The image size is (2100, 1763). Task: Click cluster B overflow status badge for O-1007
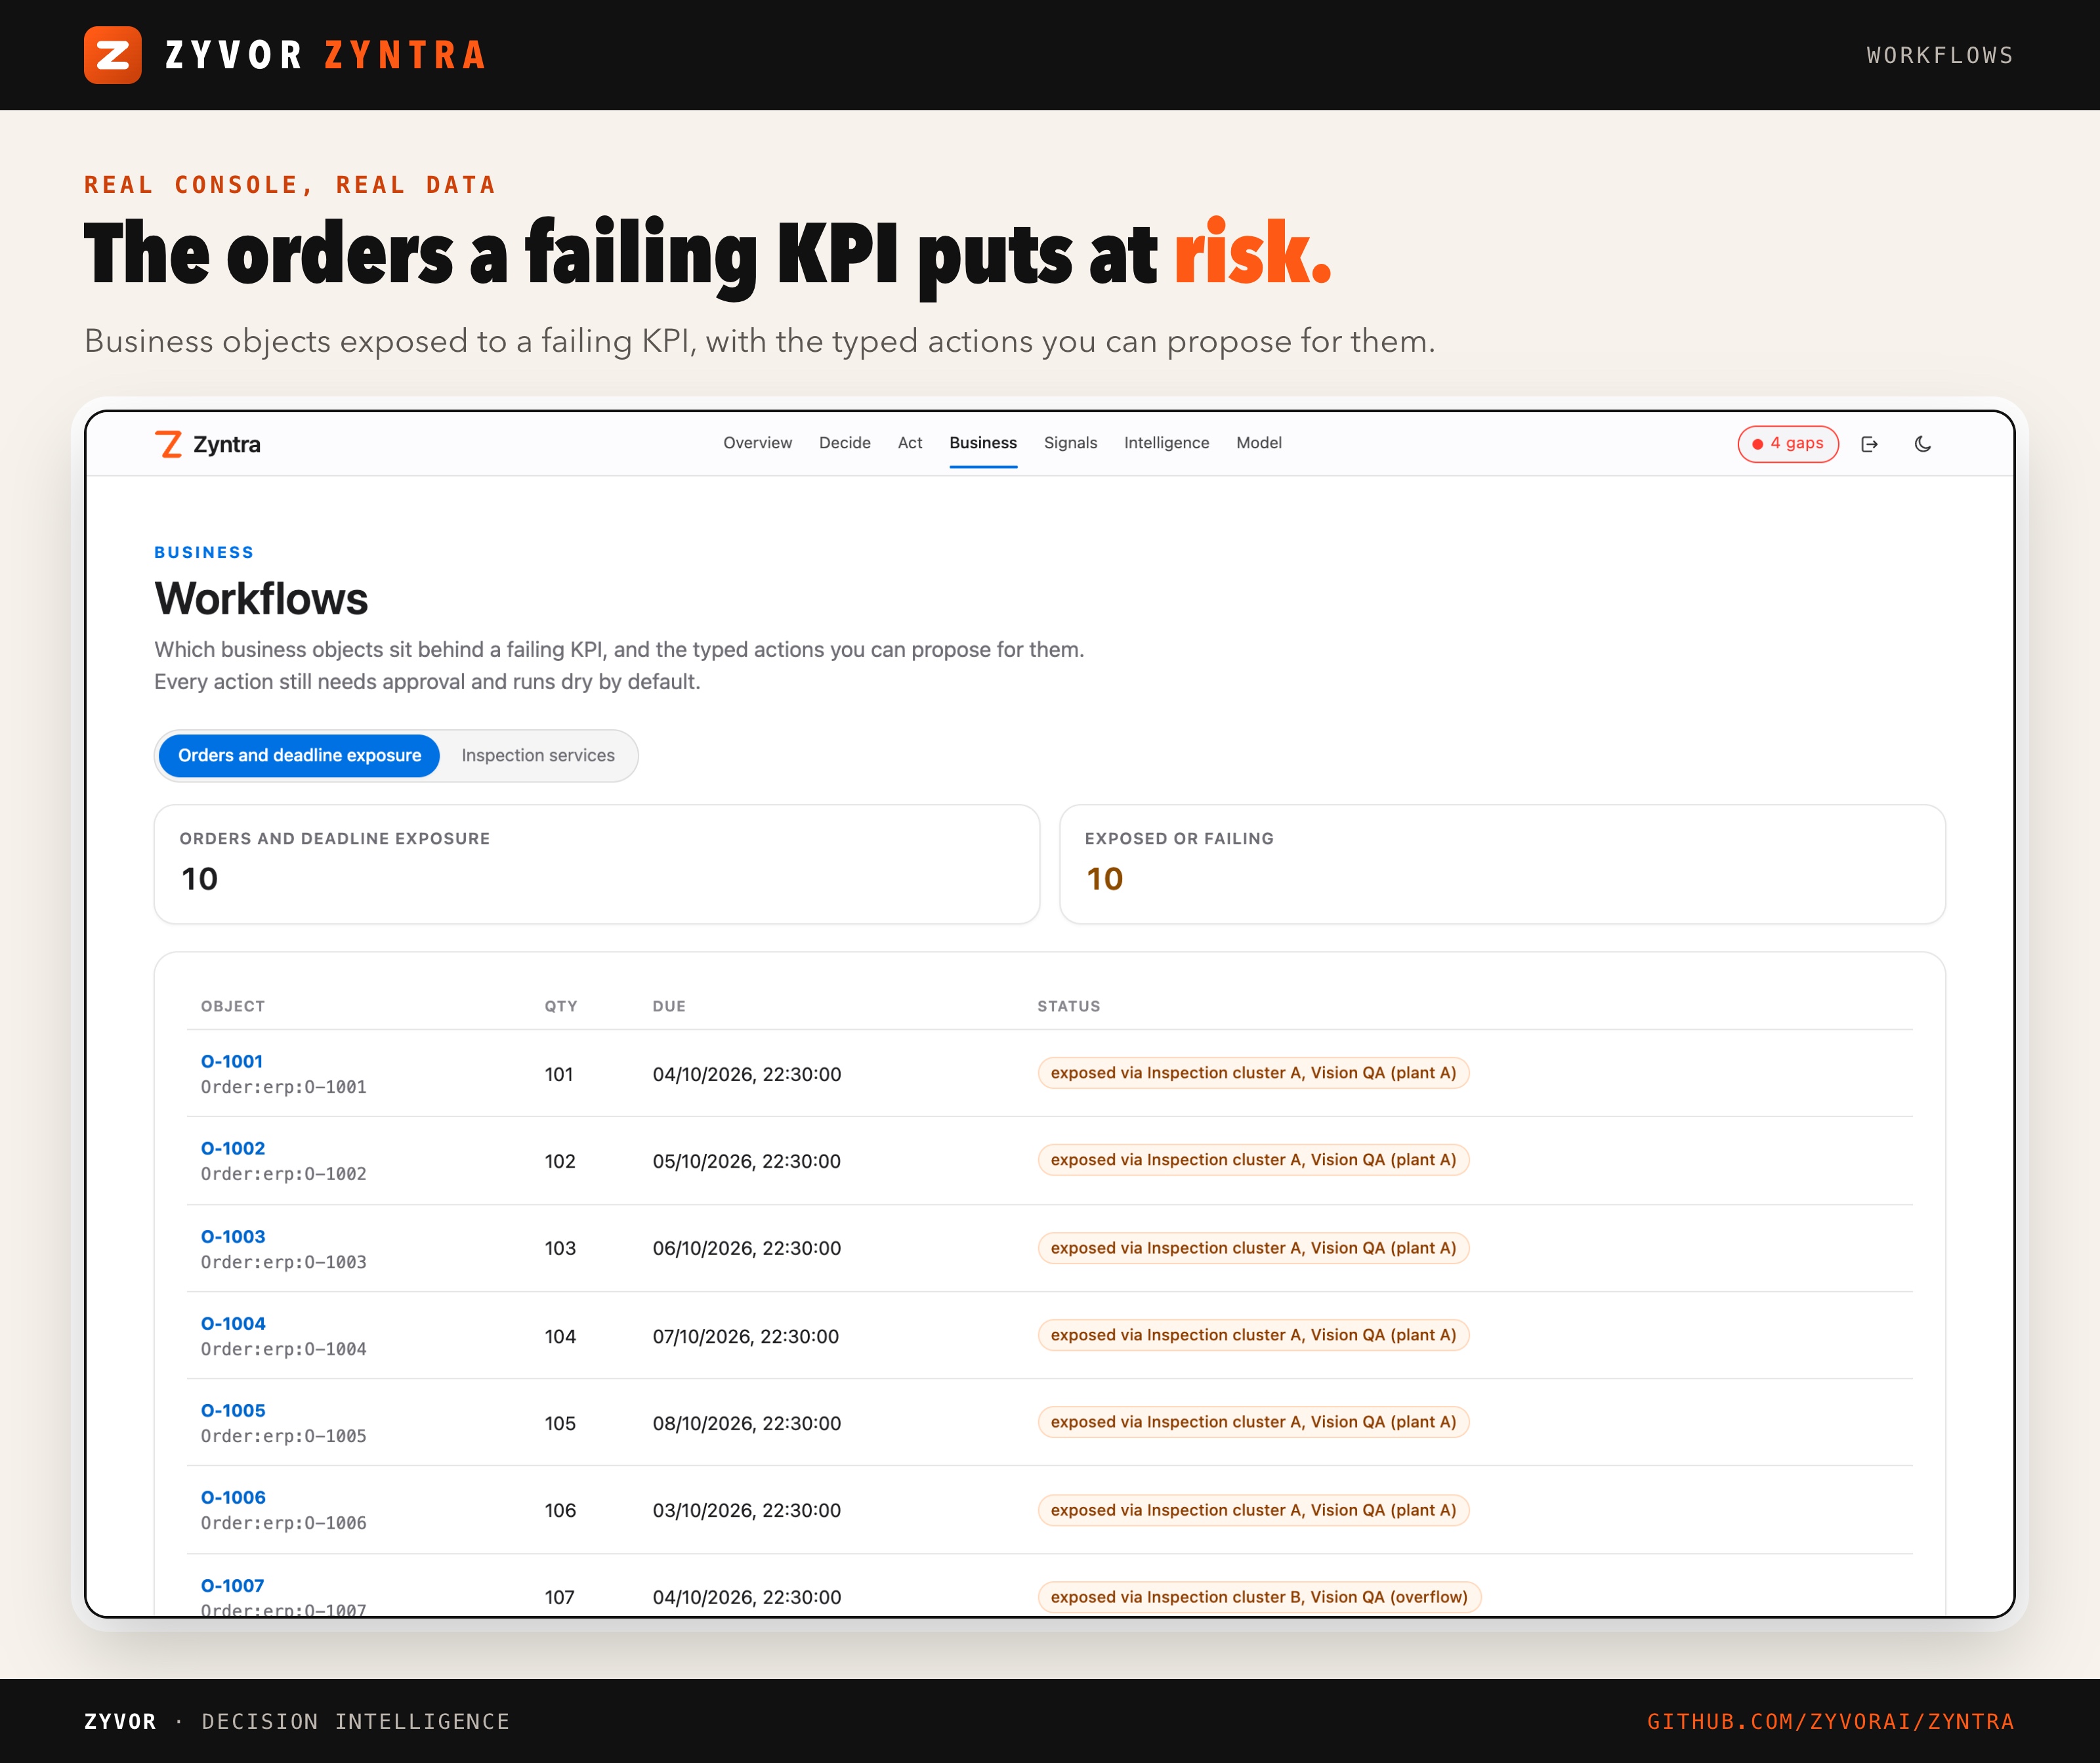pos(1259,1597)
